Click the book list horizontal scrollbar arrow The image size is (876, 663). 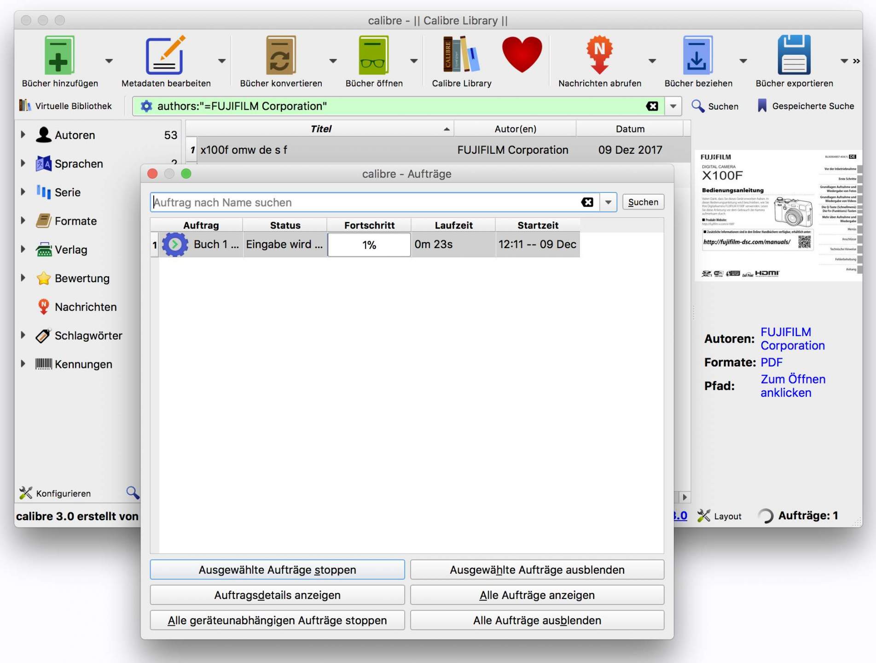pos(685,497)
